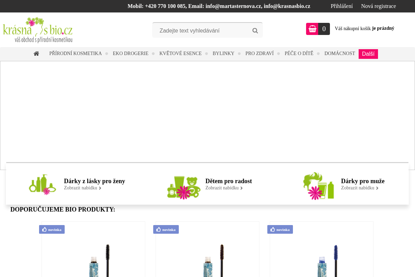Open the Přírodní kosmetika menu
Viewport: 415px width, 277px height.
tap(75, 54)
